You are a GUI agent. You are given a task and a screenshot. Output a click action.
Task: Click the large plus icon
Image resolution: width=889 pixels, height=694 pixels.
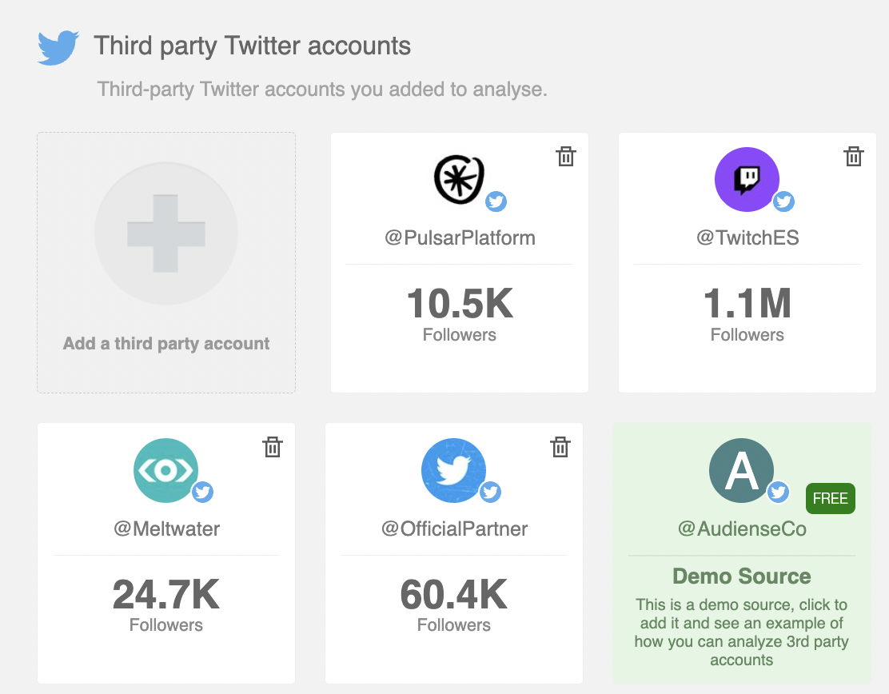point(166,233)
